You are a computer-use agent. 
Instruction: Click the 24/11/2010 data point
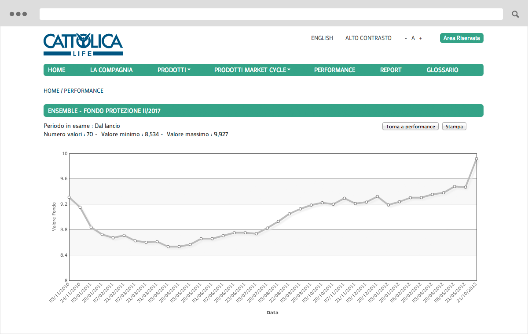click(80, 207)
